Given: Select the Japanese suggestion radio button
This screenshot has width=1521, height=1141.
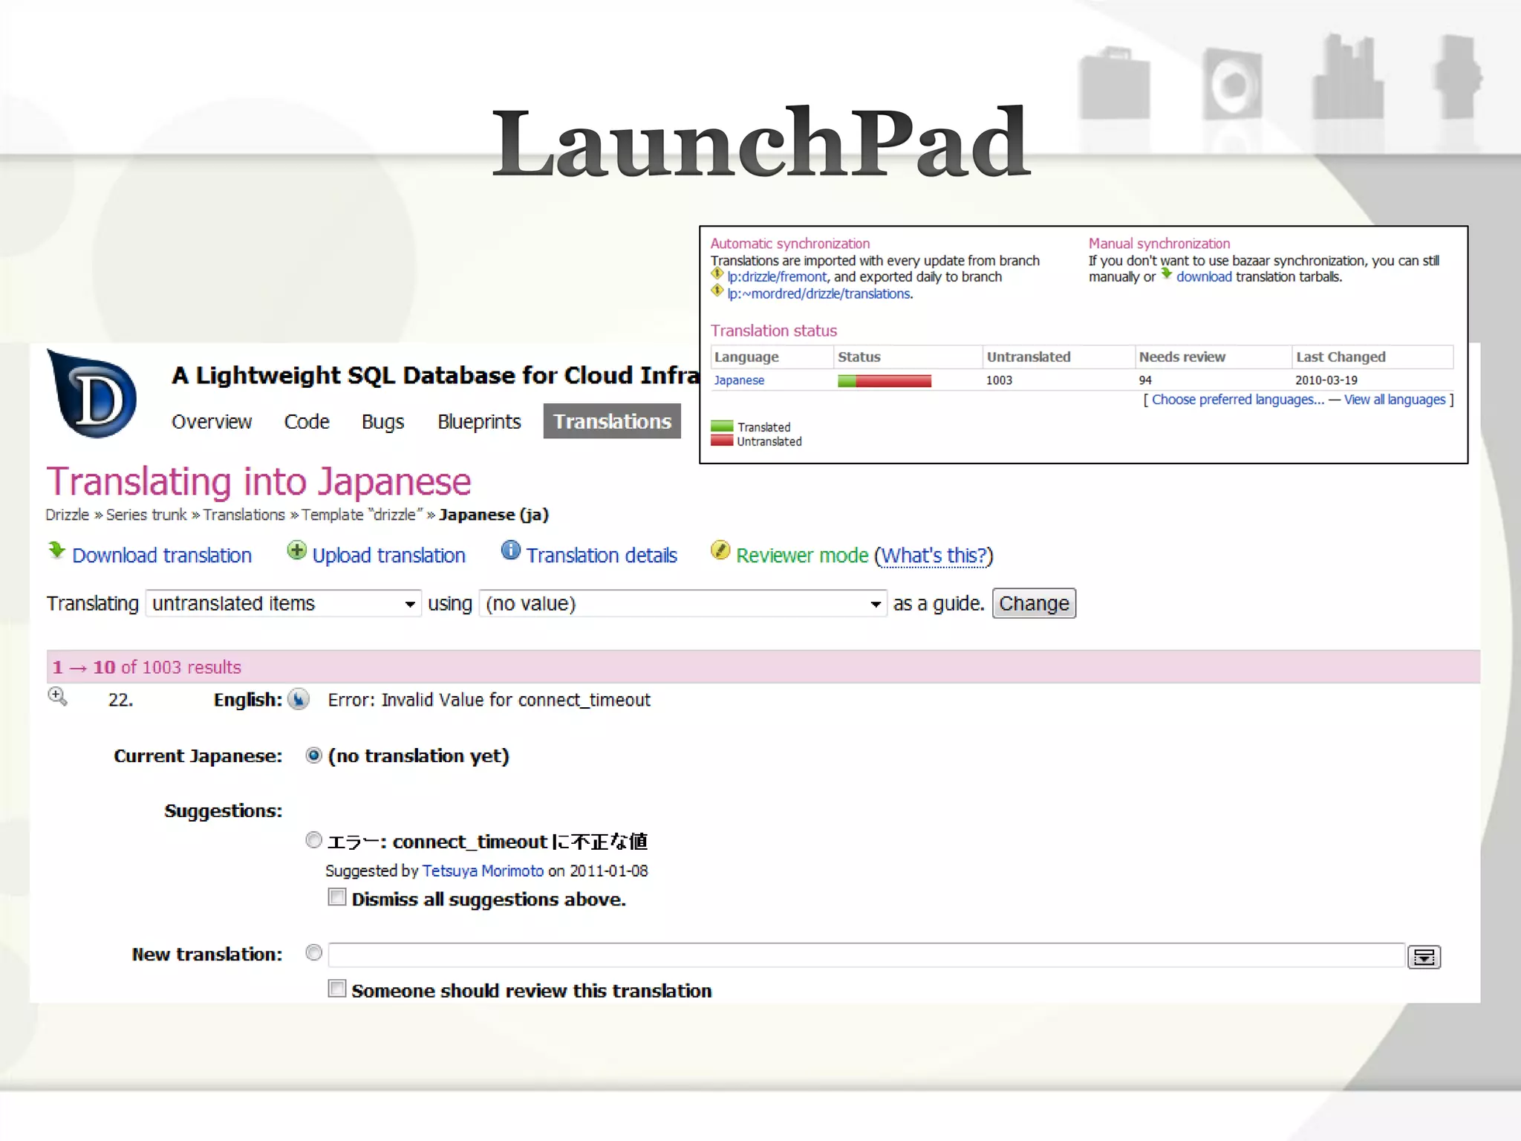Looking at the screenshot, I should 313,840.
